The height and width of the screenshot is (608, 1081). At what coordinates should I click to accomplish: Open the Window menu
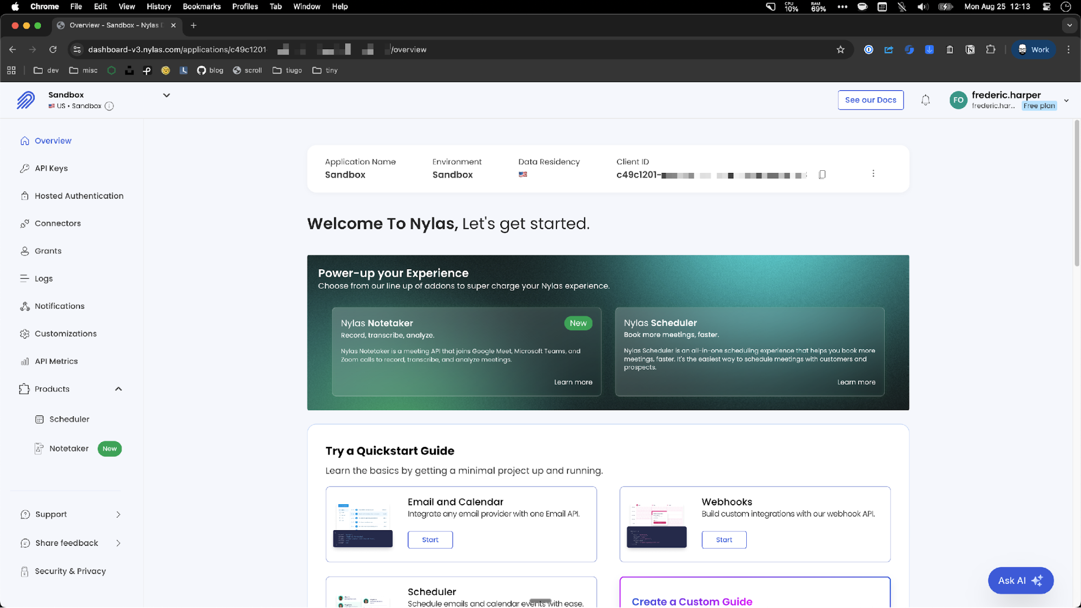[307, 6]
